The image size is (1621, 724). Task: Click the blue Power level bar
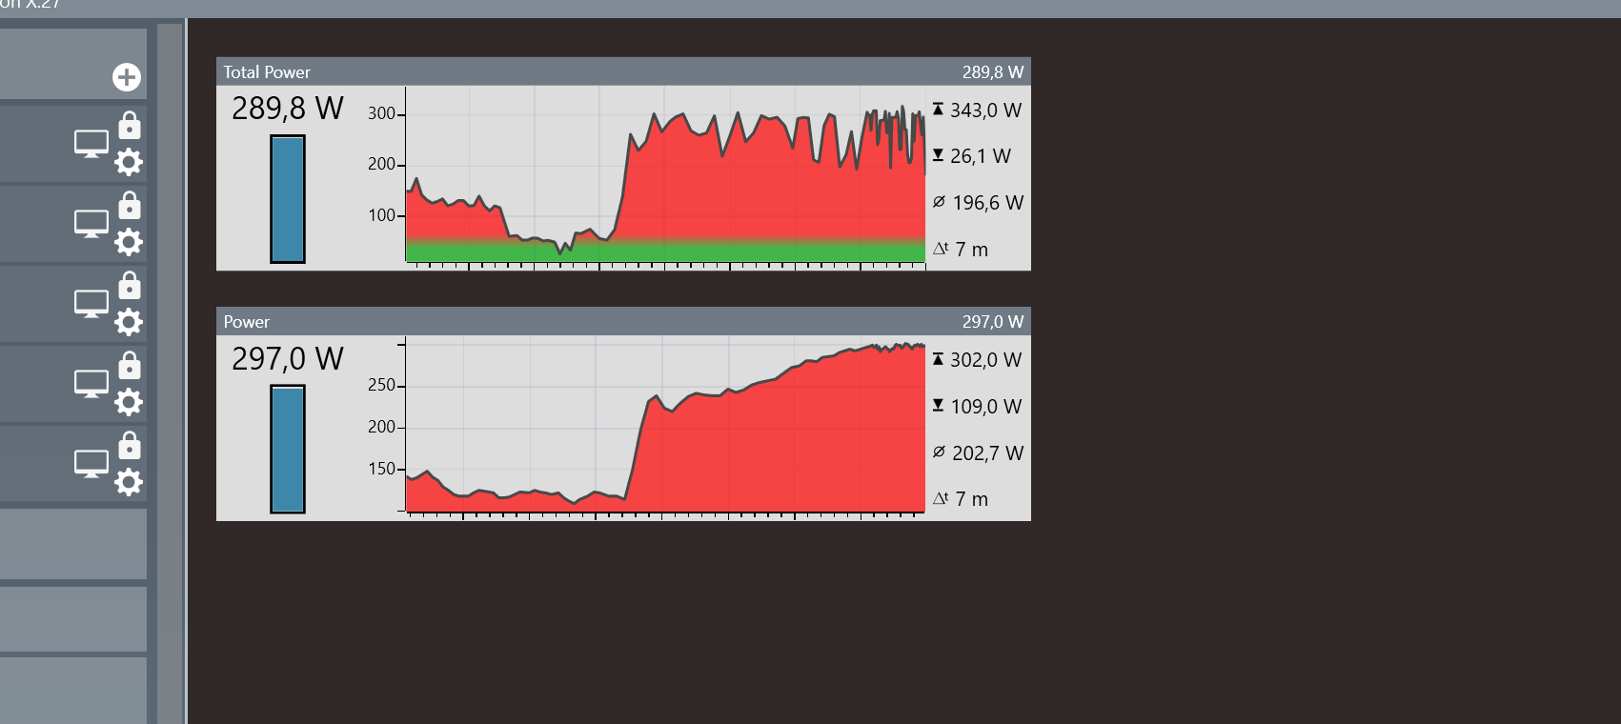coord(288,449)
